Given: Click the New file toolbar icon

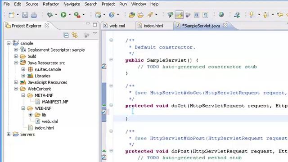Looking at the screenshot, I should tap(12, 15).
